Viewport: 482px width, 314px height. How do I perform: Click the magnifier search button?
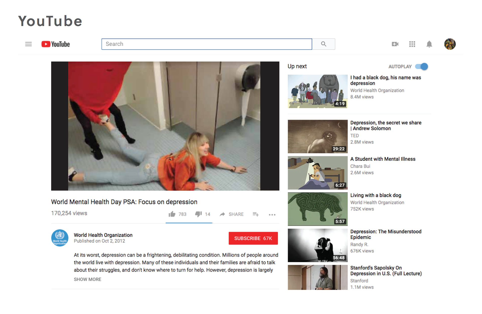pyautogui.click(x=324, y=44)
